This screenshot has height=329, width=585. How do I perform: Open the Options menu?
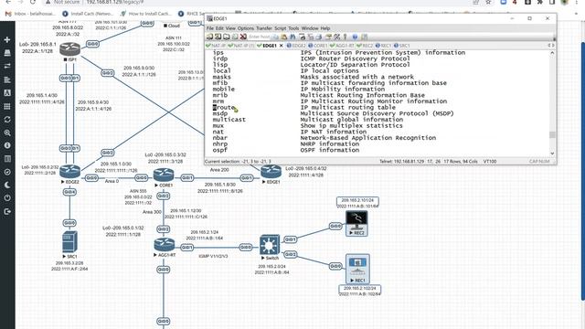click(246, 28)
